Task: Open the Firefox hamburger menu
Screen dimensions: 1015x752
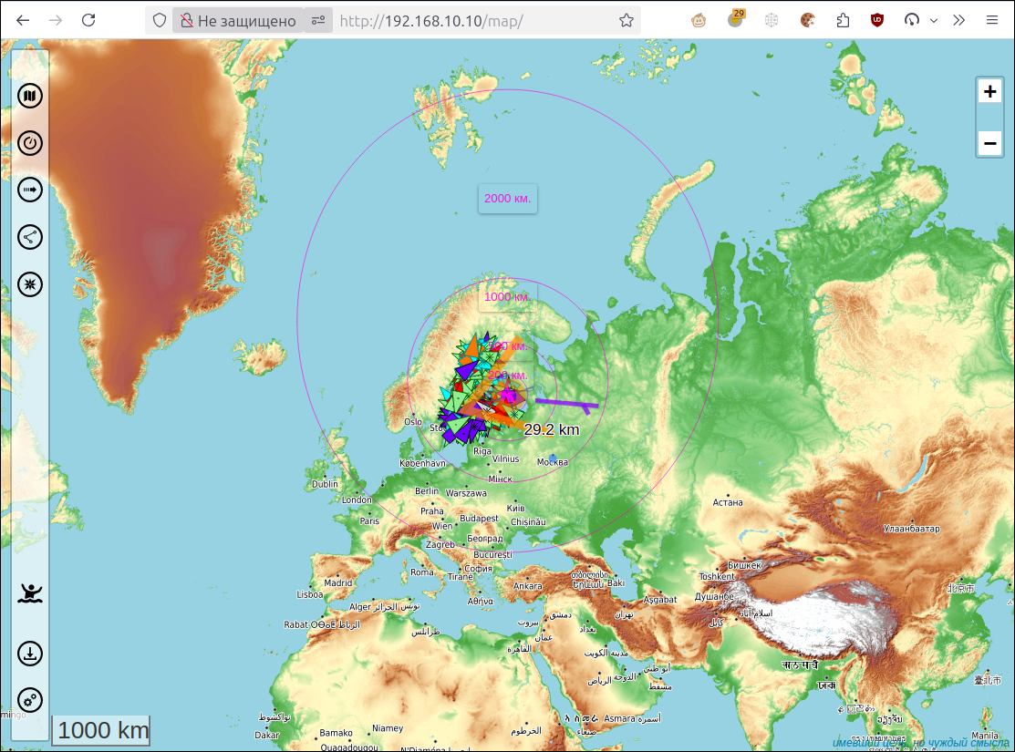Action: (x=991, y=20)
